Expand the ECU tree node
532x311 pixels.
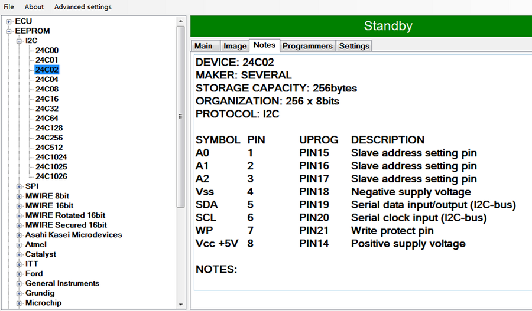click(9, 22)
